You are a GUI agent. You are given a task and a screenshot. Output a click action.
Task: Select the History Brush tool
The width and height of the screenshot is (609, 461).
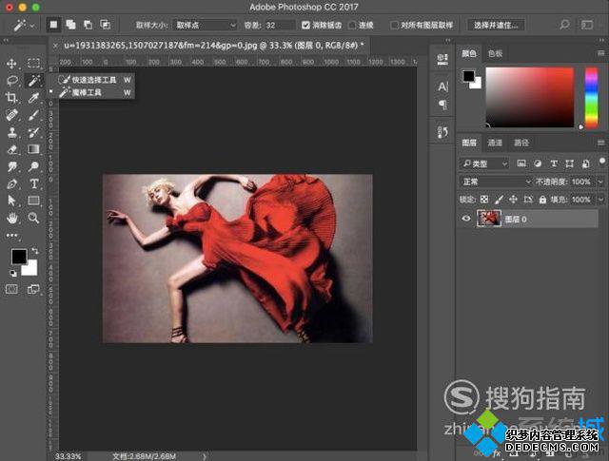pos(34,132)
